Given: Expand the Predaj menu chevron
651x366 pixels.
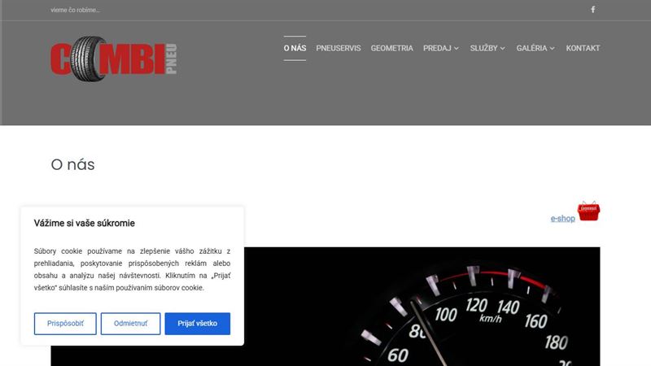Looking at the screenshot, I should coord(457,49).
